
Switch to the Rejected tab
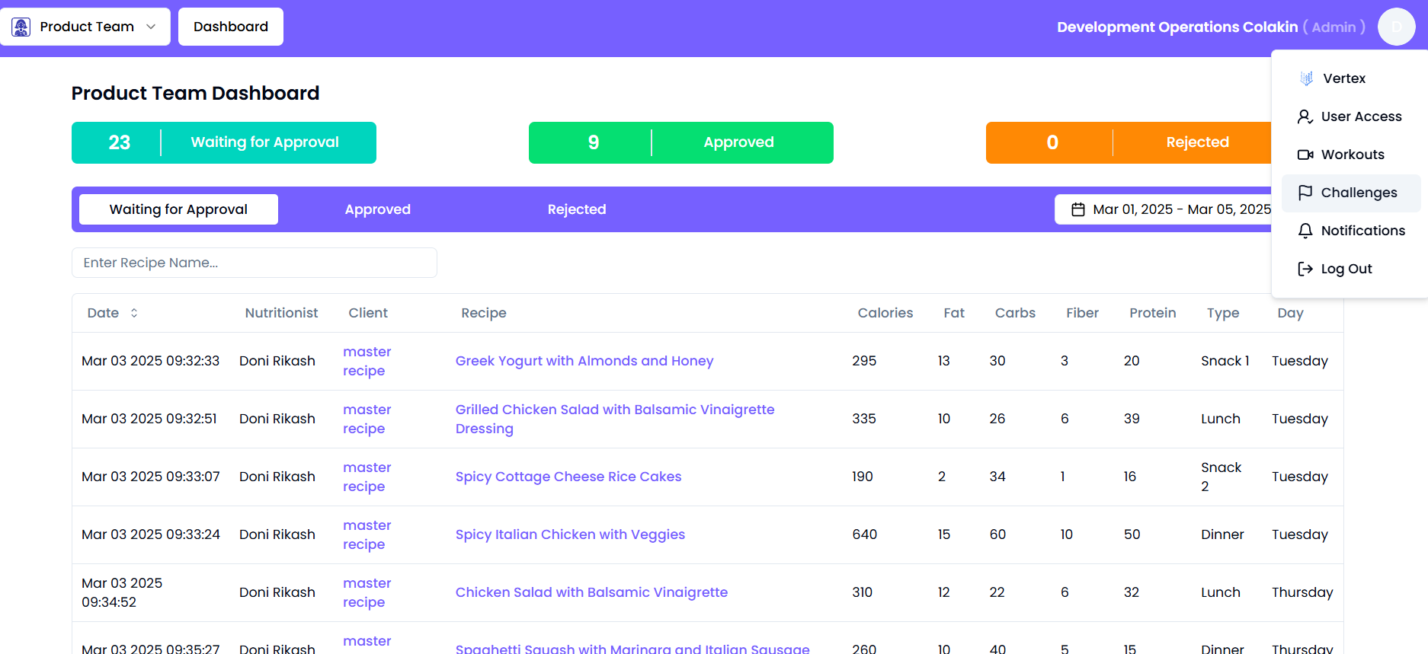coord(576,209)
